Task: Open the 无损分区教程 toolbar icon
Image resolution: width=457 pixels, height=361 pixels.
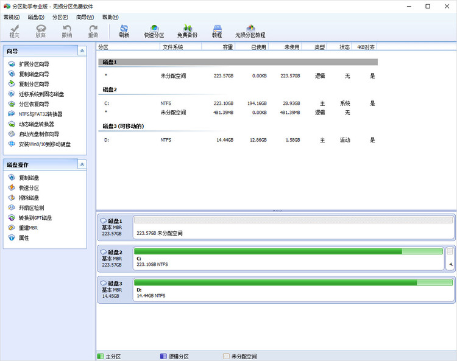Action: [250, 31]
